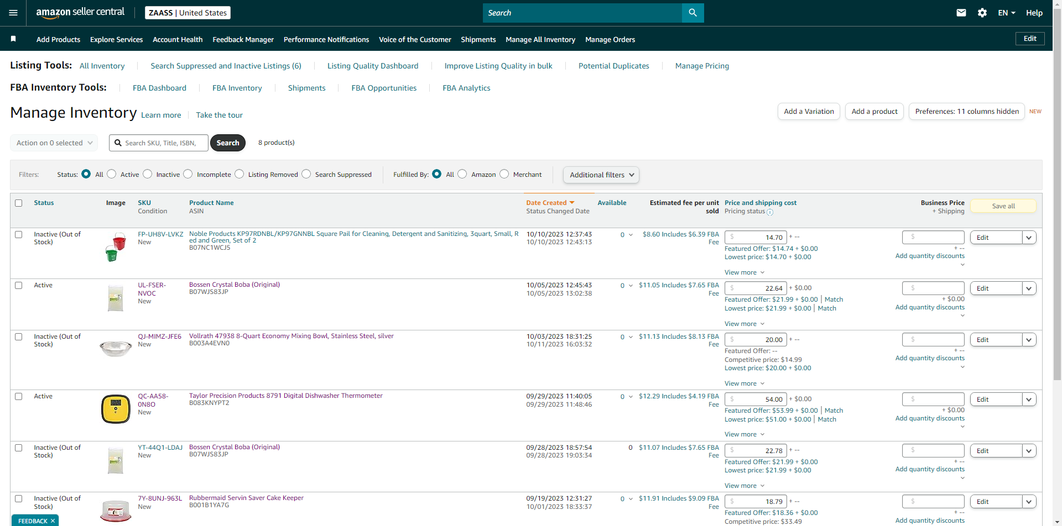Viewport: 1062px width, 526px height.
Task: Expand available quantity chevron for Noble Products row
Action: (x=631, y=235)
